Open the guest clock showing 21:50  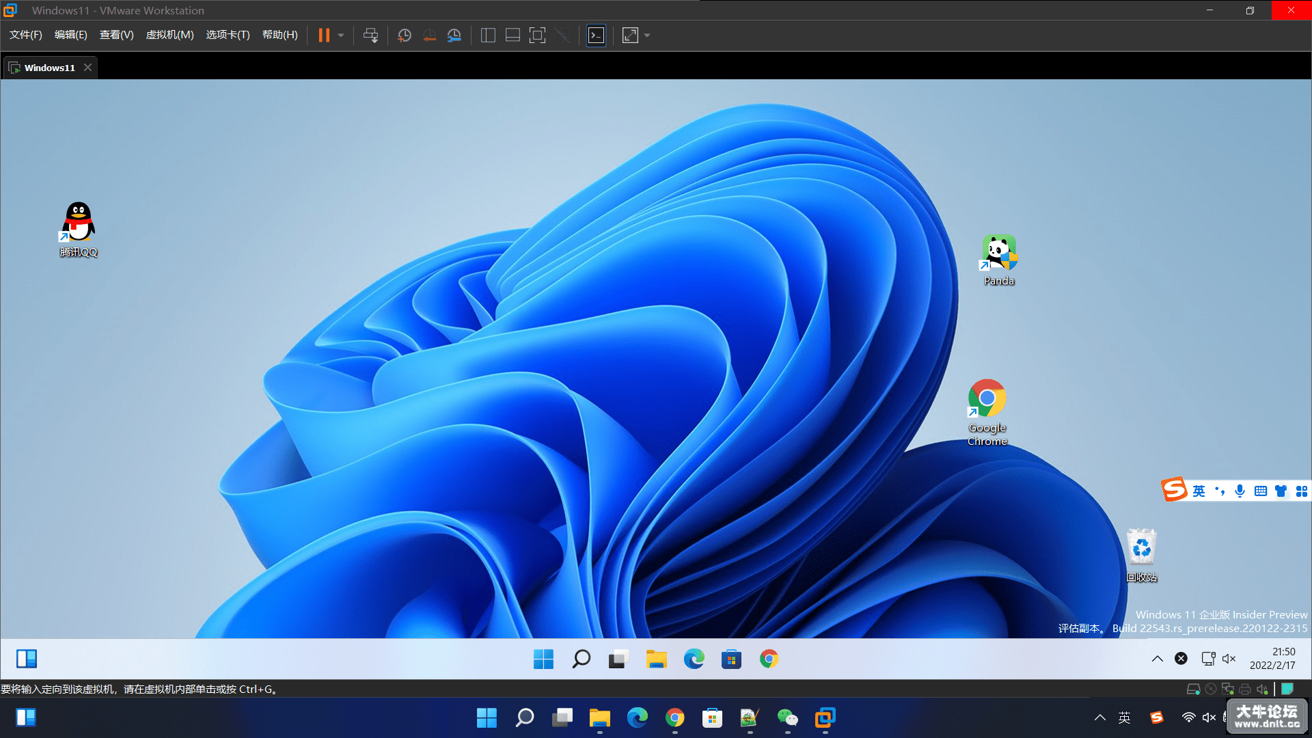pyautogui.click(x=1272, y=659)
